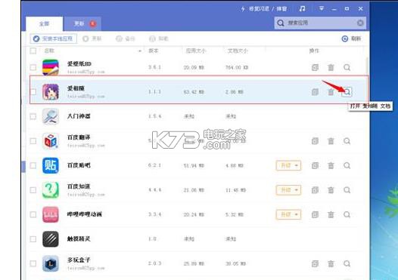The height and width of the screenshot is (280, 398).
Task: Switch to the 更新 tab with badge
Action: coord(82,24)
